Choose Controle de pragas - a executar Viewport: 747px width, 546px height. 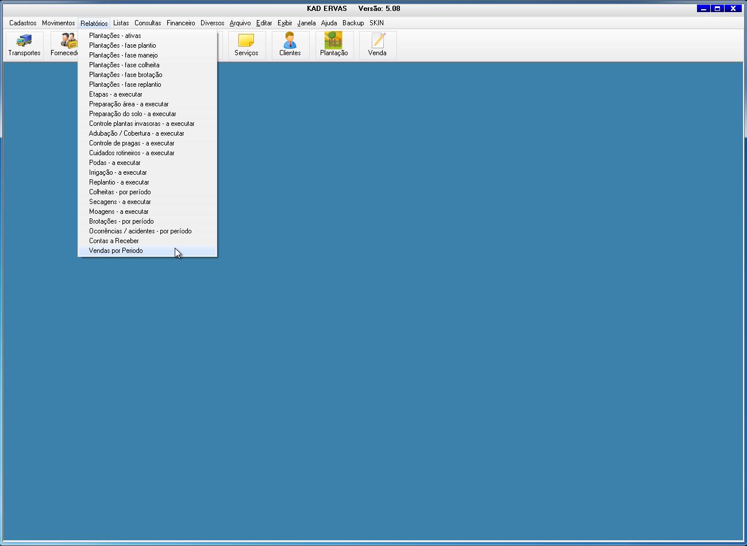tap(148, 143)
